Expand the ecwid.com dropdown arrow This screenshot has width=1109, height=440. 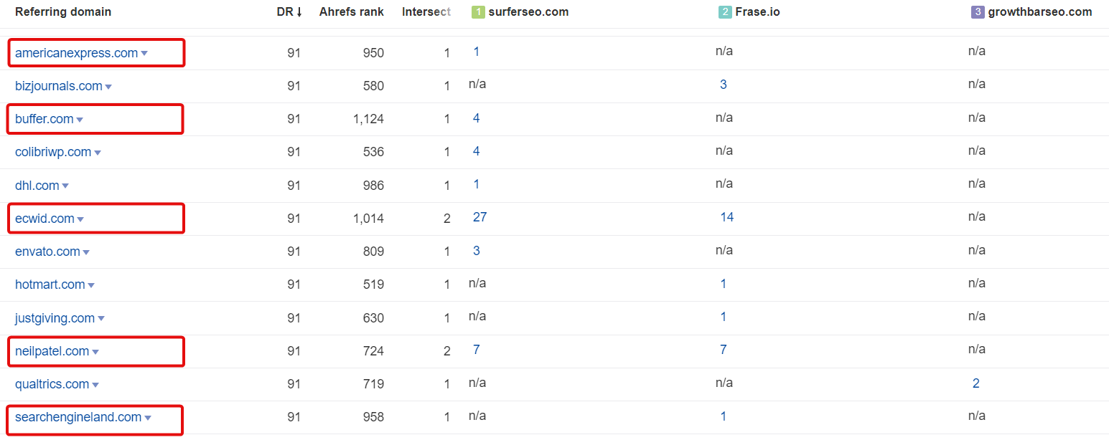point(80,219)
